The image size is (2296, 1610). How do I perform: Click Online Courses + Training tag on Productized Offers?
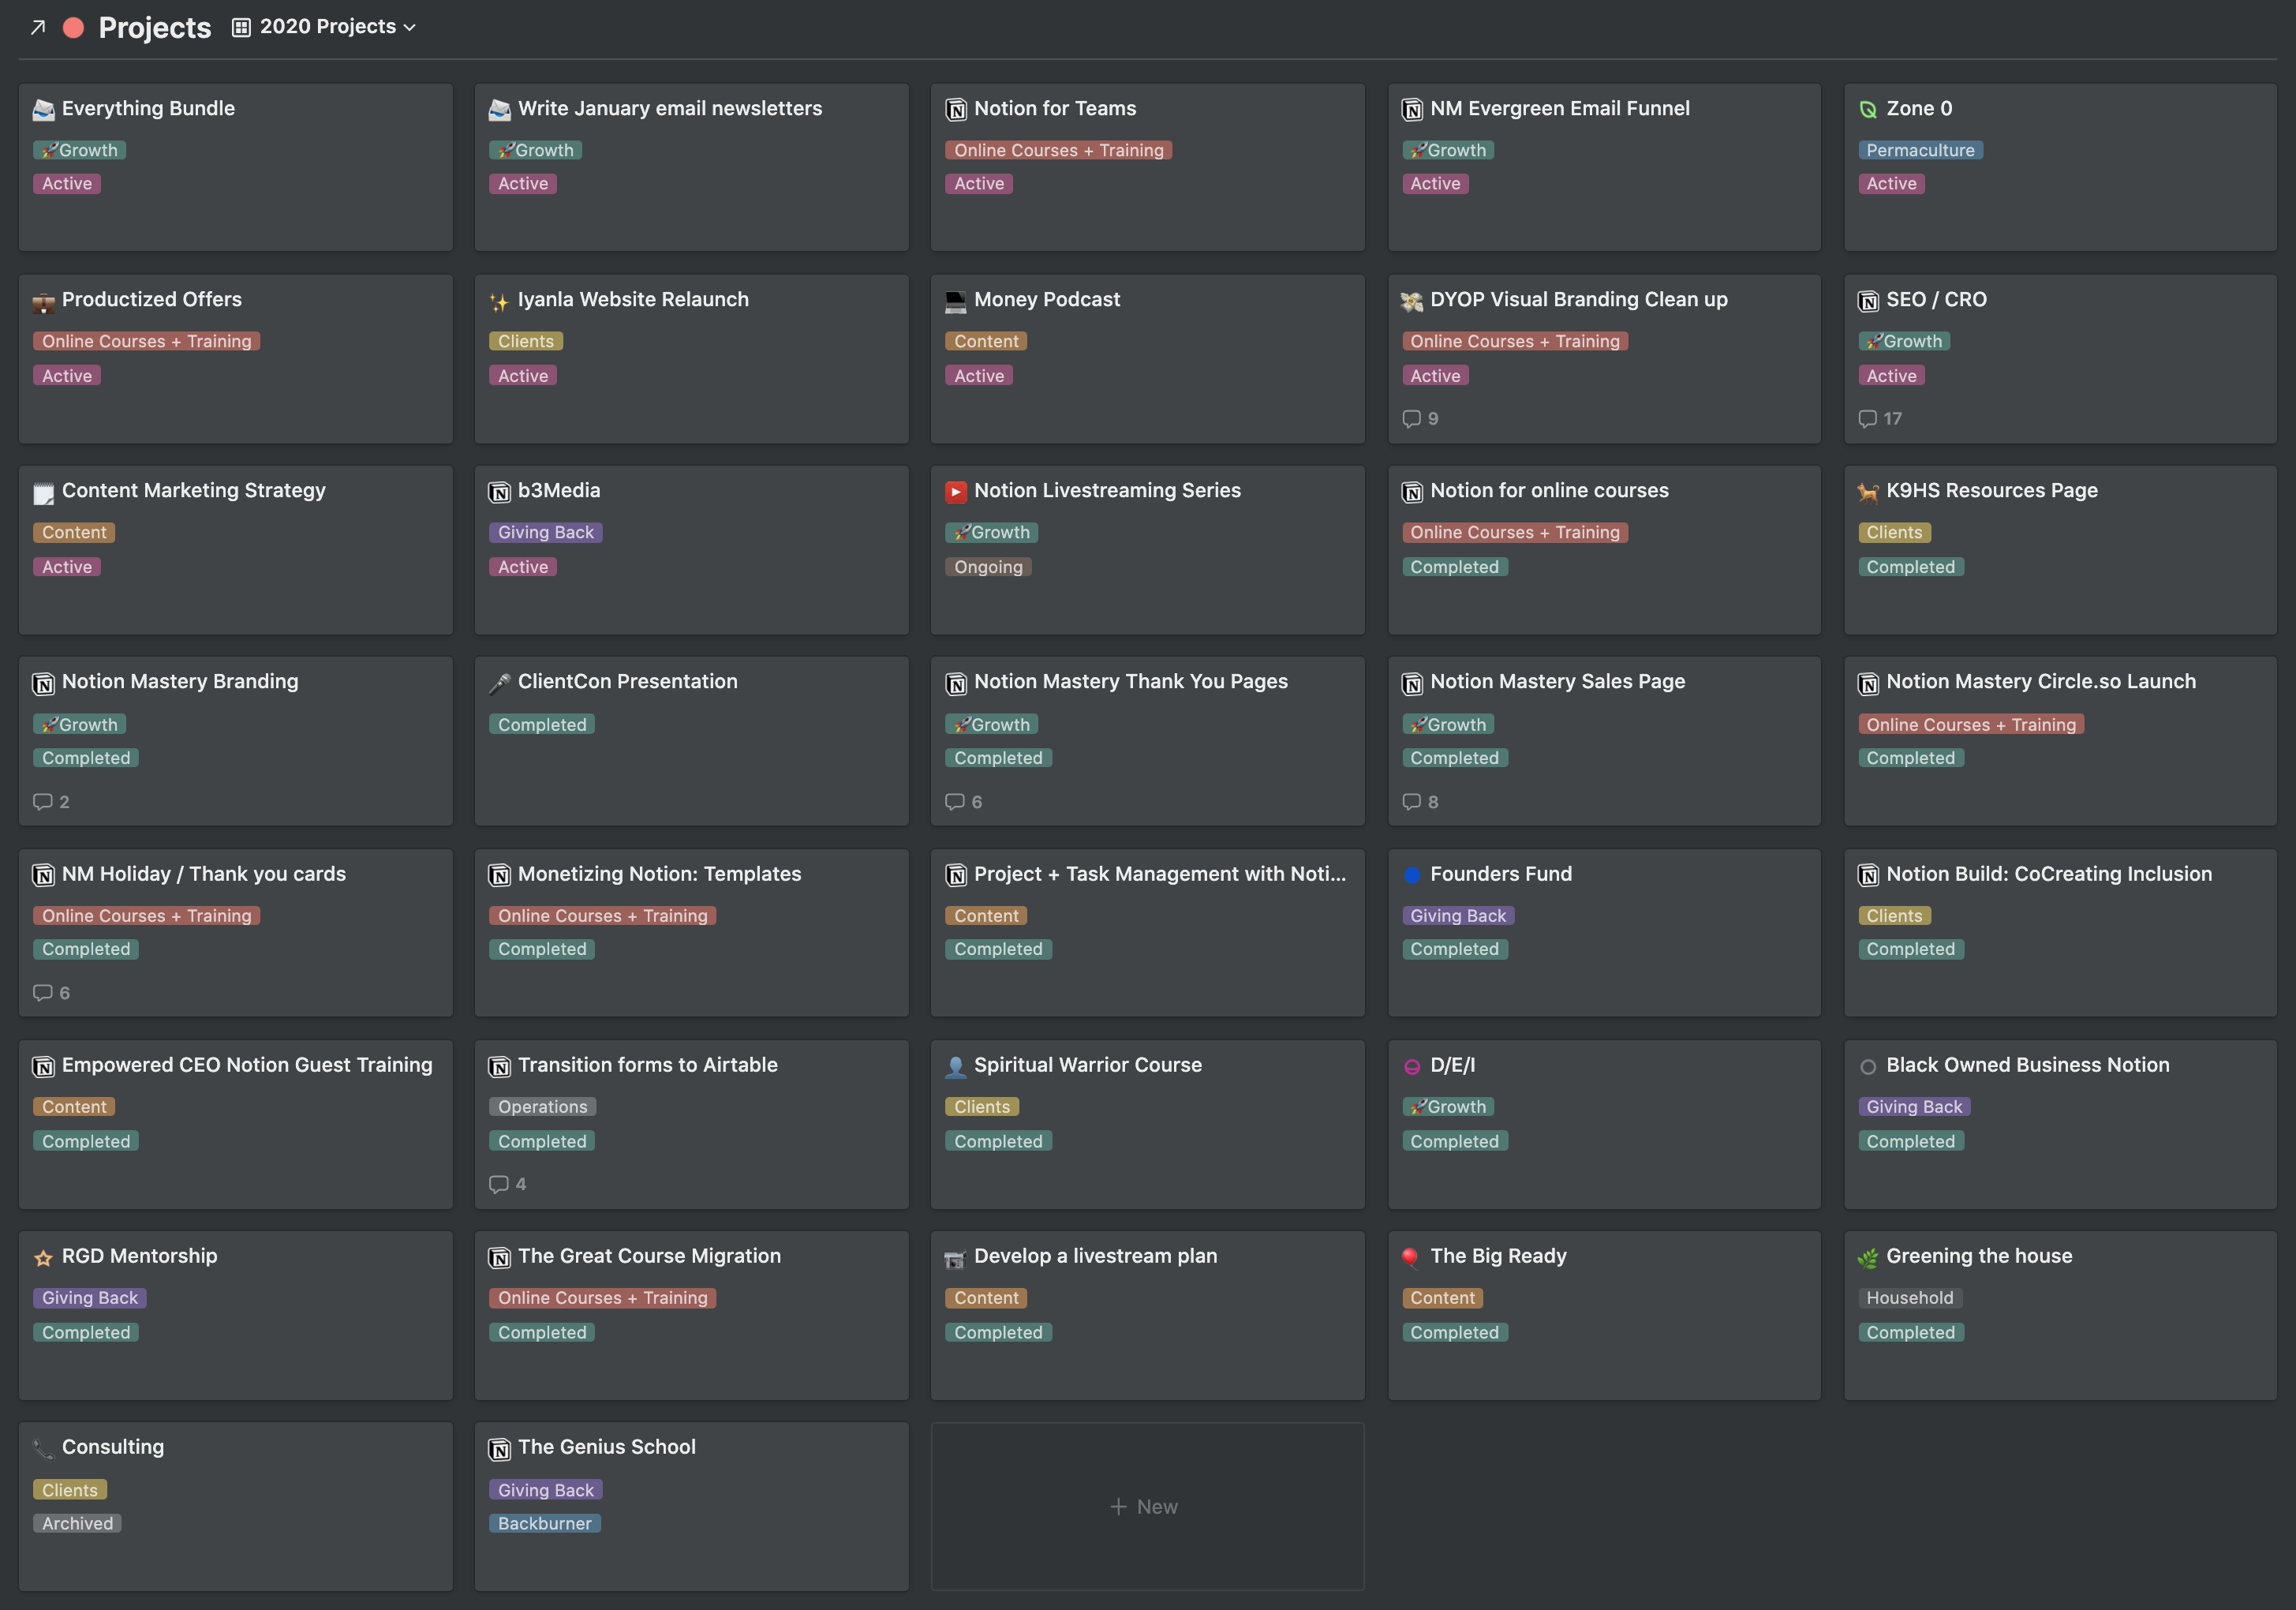click(x=146, y=341)
